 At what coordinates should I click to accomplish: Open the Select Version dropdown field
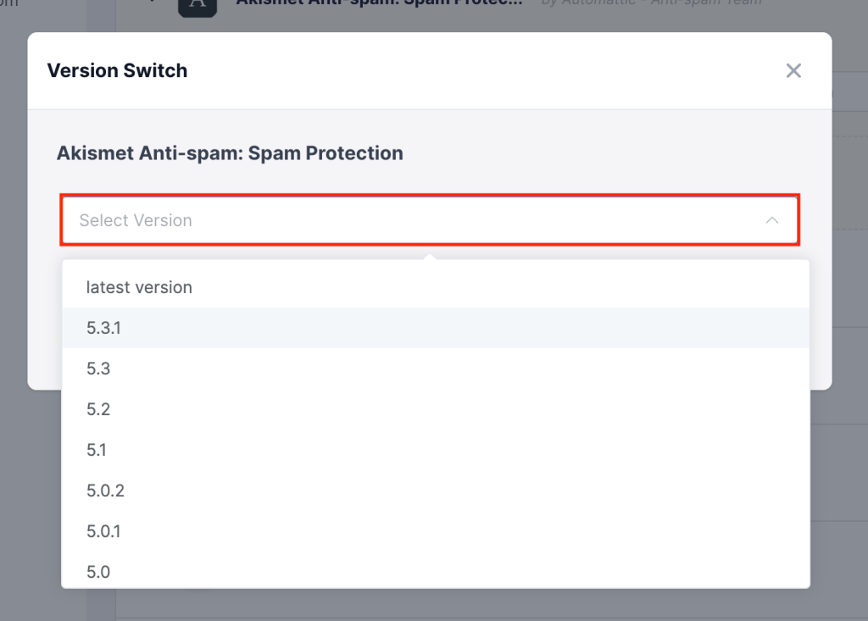click(430, 220)
